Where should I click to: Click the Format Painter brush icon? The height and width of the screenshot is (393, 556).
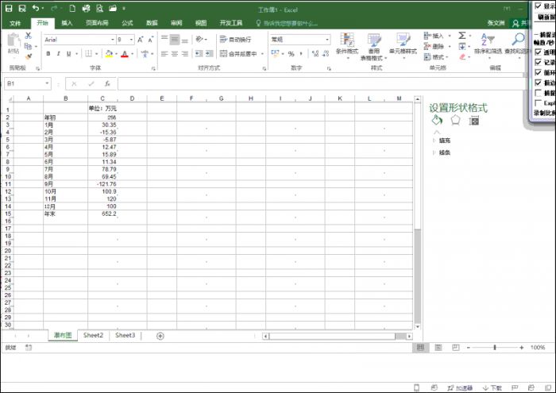point(29,56)
